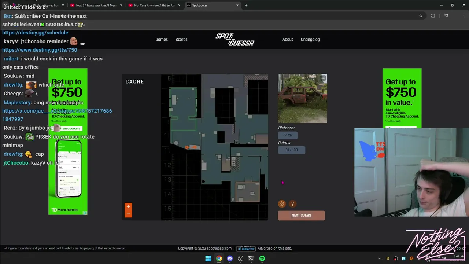The width and height of the screenshot is (469, 264).
Task: Open the Playwire ads link
Action: click(245, 249)
